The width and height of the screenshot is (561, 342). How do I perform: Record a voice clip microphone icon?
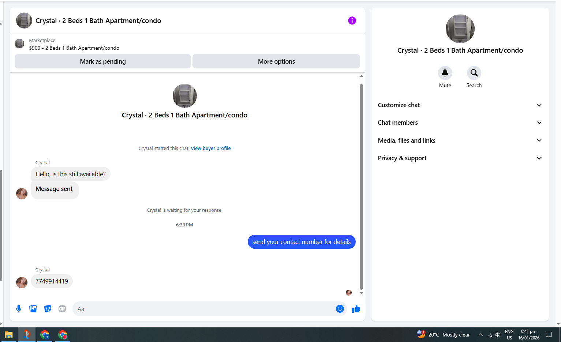coord(19,309)
